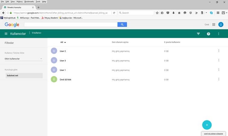Screen dimensions: 228x136
Task: Select the bulutnet.net organization
Action: tap(24, 75)
